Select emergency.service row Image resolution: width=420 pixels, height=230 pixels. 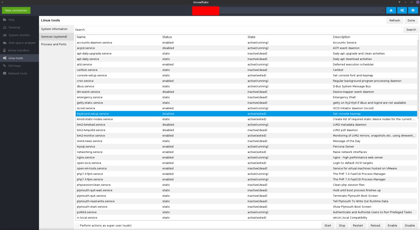coord(246,97)
